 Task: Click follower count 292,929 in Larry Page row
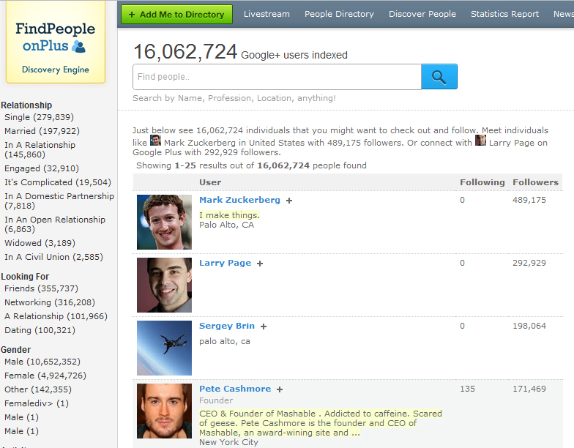pos(529,263)
